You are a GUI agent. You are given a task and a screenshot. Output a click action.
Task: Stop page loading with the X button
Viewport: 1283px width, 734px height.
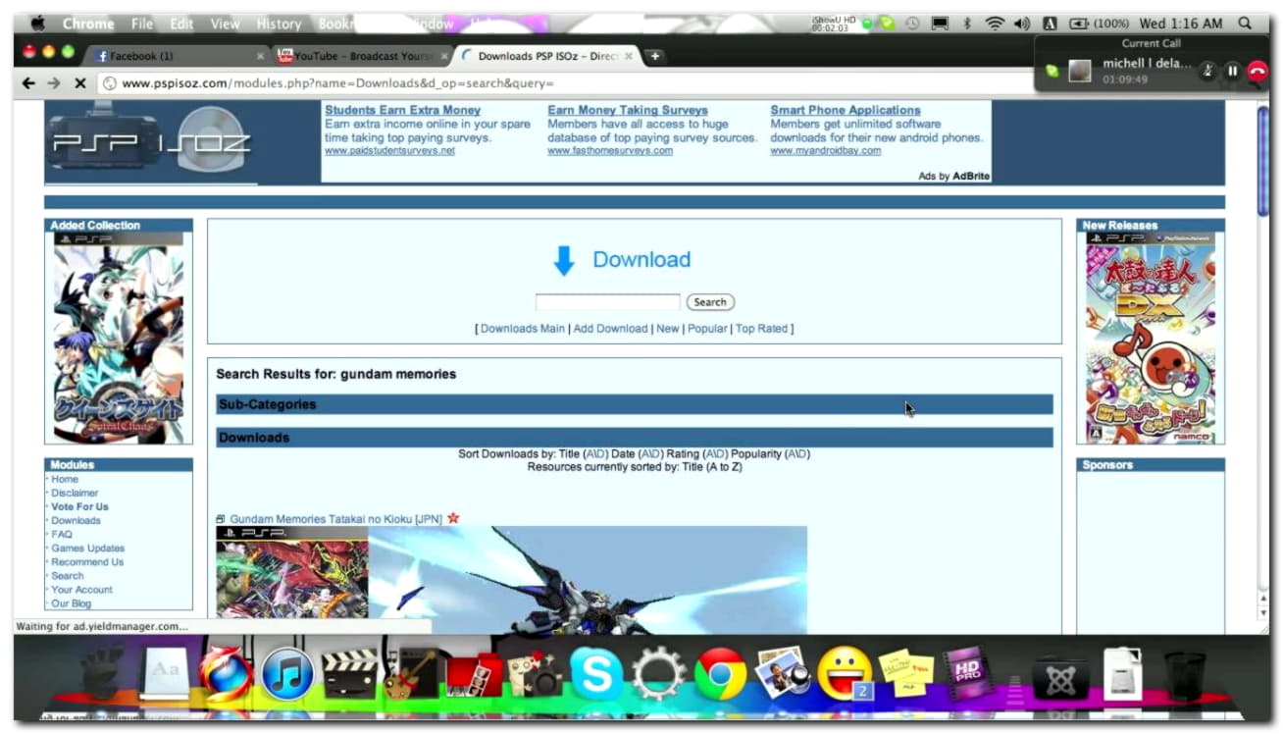click(80, 83)
